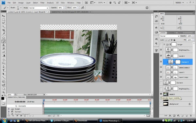Select the Clone Stamp tool
Viewport: 196px width, 123px height.
[4, 45]
